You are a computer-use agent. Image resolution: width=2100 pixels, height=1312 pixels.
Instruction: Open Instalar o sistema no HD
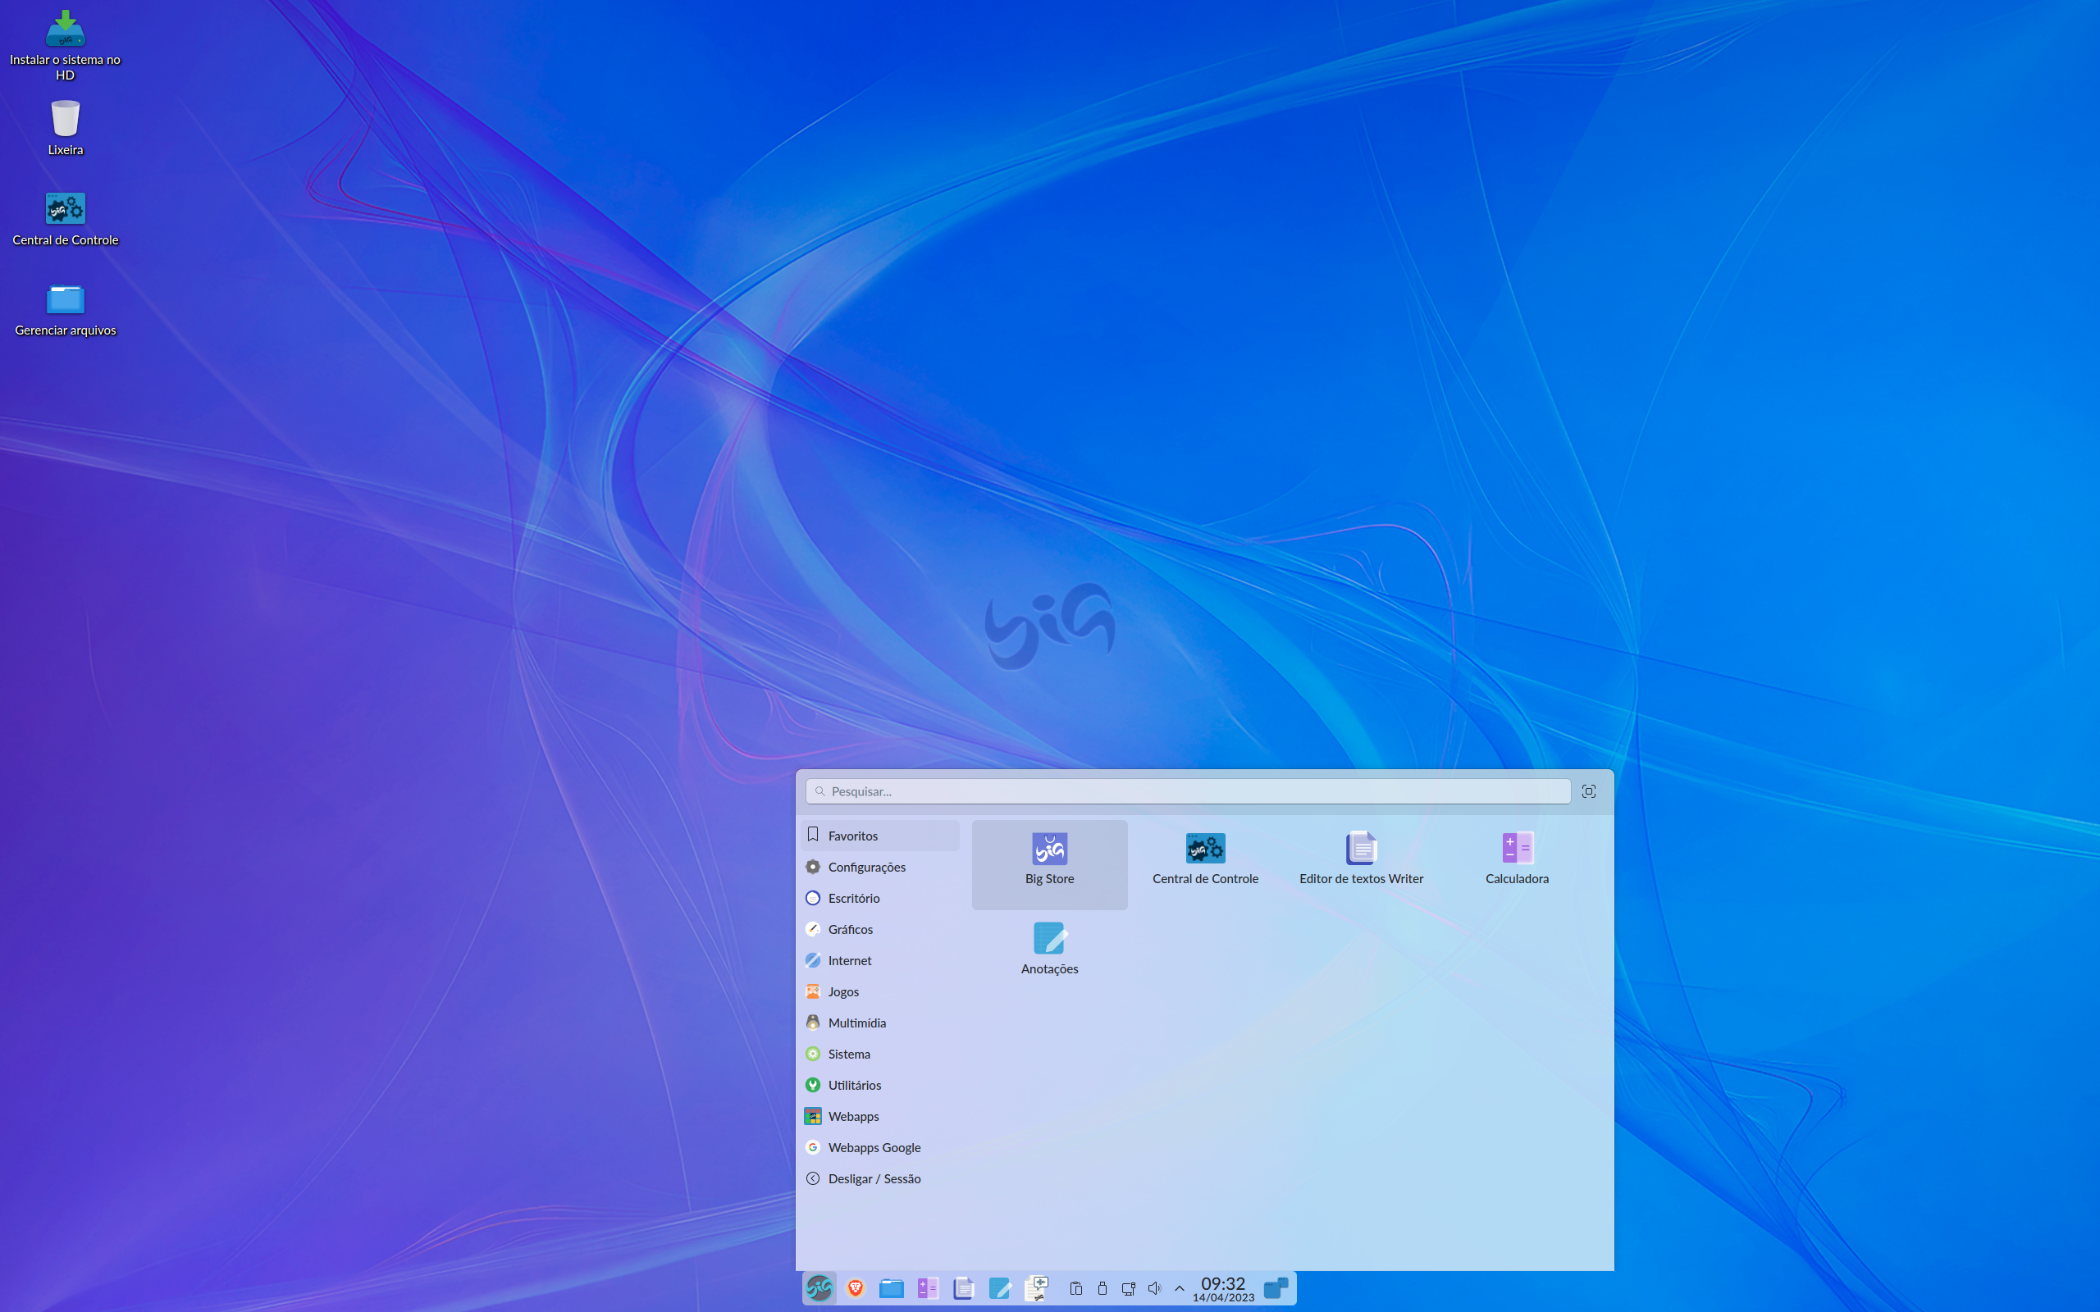[x=65, y=46]
